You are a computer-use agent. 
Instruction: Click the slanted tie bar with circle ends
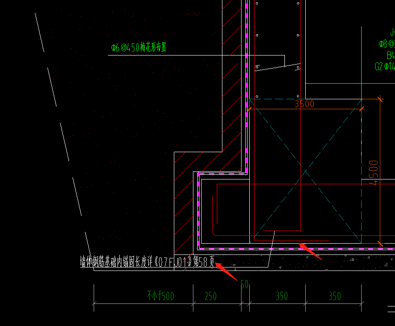[x=277, y=67]
